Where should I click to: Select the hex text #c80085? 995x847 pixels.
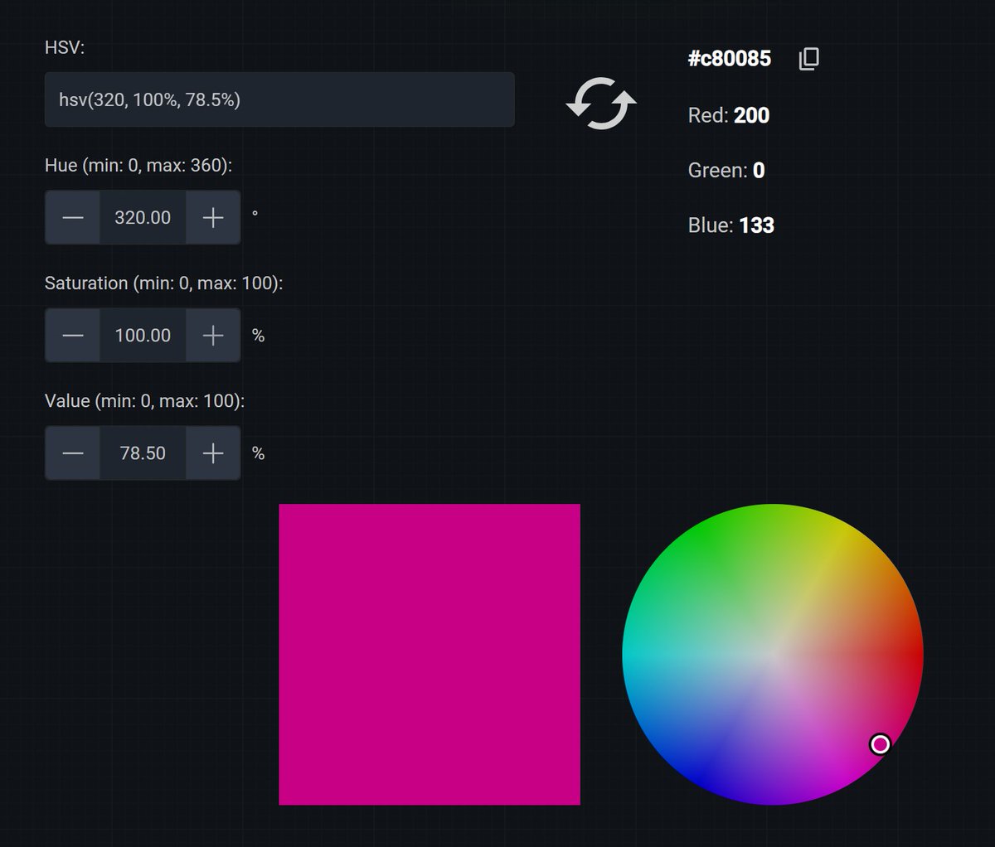(730, 59)
